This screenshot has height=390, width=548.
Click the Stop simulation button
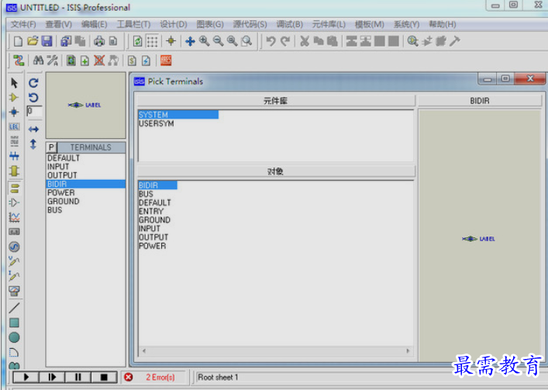point(104,377)
